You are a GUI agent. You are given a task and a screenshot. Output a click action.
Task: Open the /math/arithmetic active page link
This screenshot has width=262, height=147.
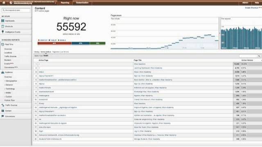[45, 88]
